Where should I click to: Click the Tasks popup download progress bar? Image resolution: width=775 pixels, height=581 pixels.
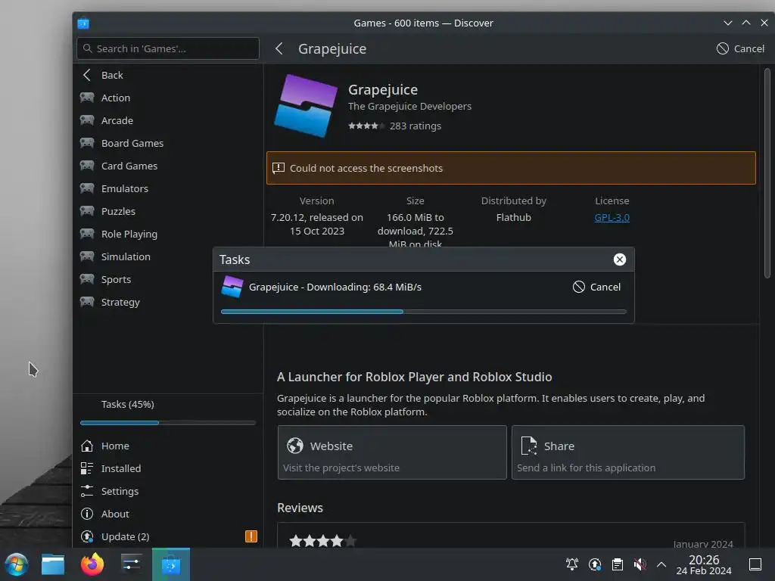tap(424, 312)
